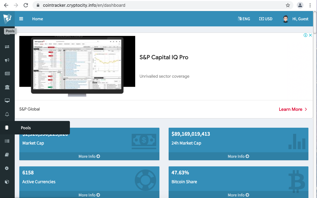Click the guest avatar picture

click(x=285, y=19)
